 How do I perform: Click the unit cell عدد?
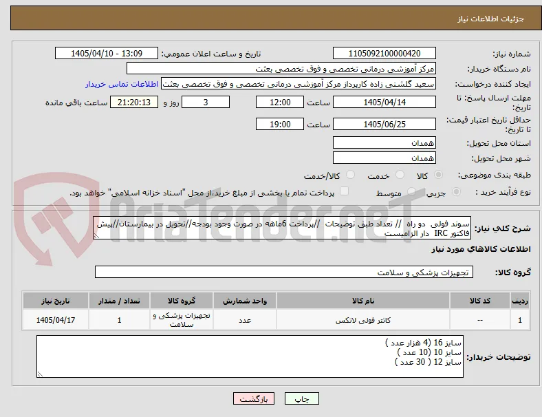[245, 320]
